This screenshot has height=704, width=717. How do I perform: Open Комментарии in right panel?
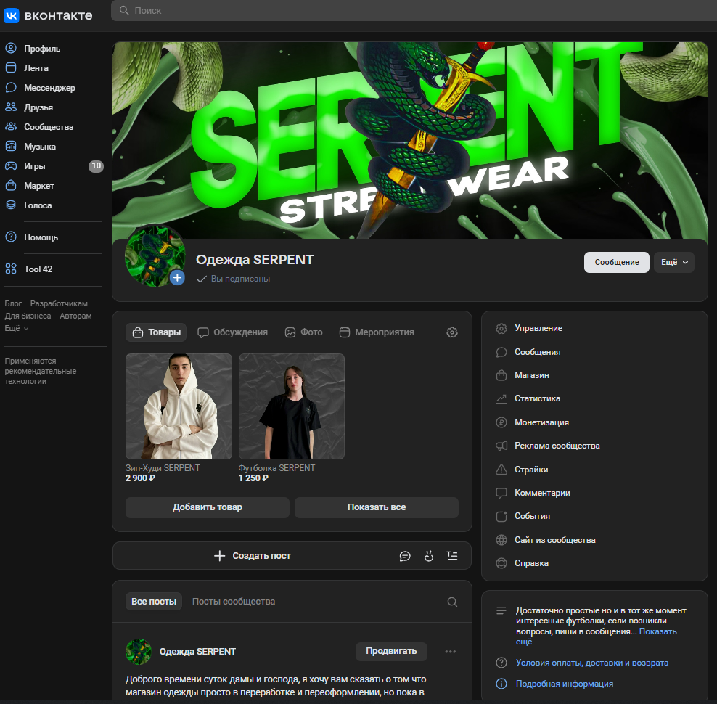pyautogui.click(x=533, y=493)
